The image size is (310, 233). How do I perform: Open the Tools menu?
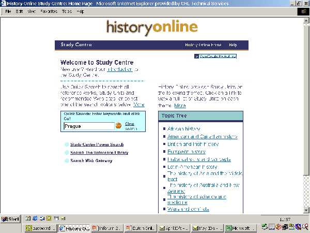click(67, 11)
